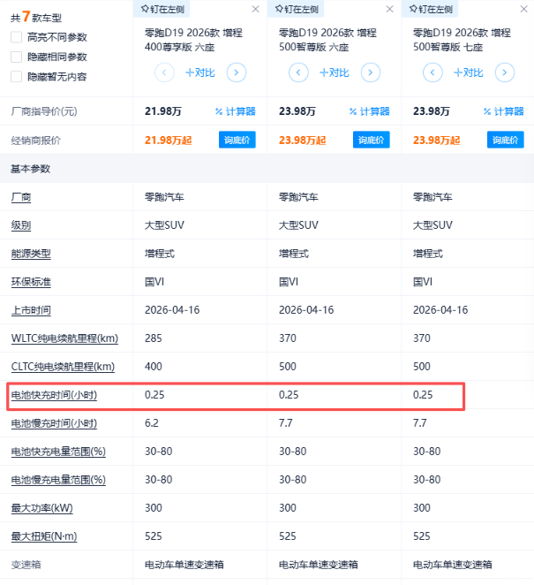Open the 厂商 parameter link
The image size is (534, 585).
(21, 197)
